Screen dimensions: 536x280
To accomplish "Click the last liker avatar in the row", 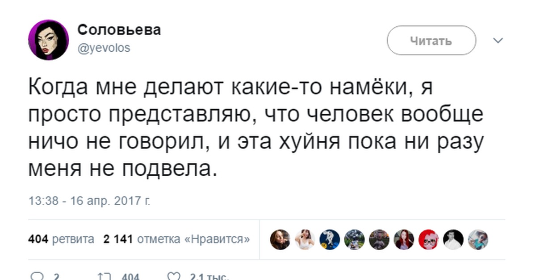I will pyautogui.click(x=478, y=240).
